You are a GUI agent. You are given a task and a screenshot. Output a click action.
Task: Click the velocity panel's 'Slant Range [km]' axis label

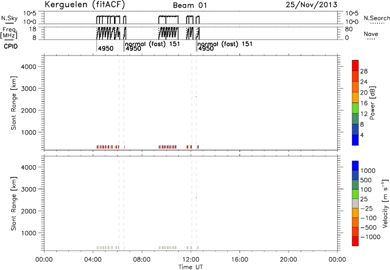[14, 204]
